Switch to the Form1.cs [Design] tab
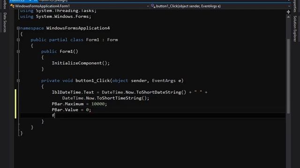The image size is (300, 168). (x=53, y=1)
